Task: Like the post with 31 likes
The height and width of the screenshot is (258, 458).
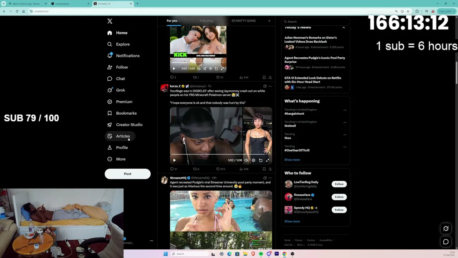Action: (220, 77)
